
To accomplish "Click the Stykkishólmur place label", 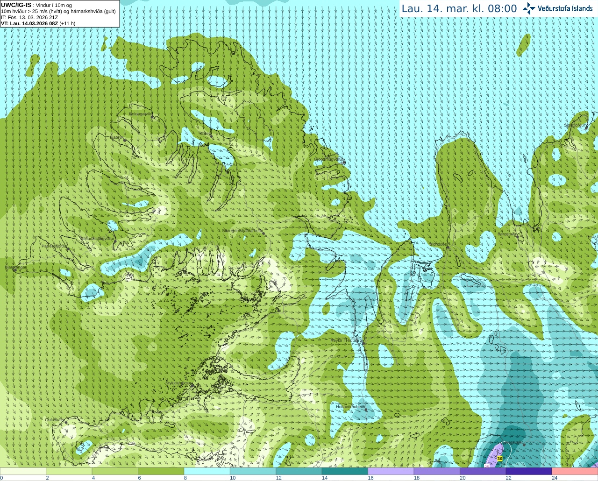I will point(179,383).
